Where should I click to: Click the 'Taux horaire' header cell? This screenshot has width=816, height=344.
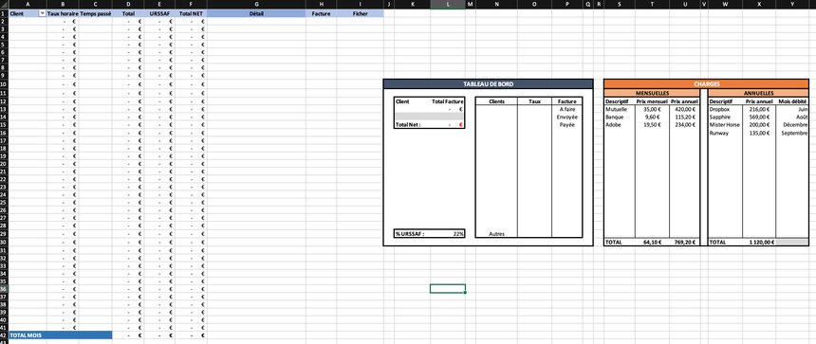[x=63, y=14]
